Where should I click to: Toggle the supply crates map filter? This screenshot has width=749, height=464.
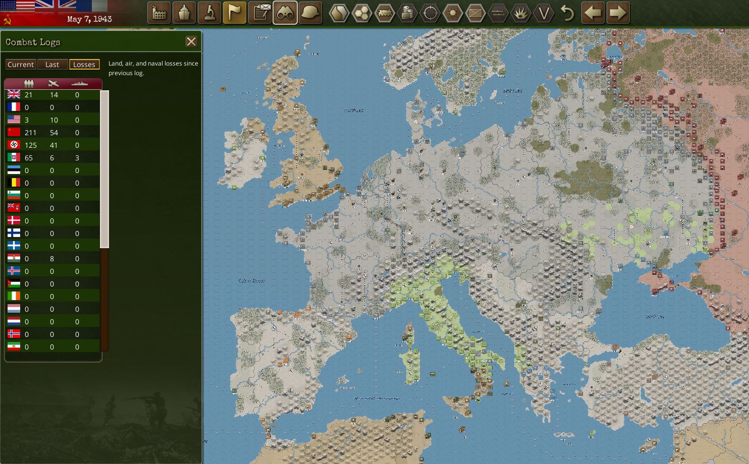click(x=407, y=13)
